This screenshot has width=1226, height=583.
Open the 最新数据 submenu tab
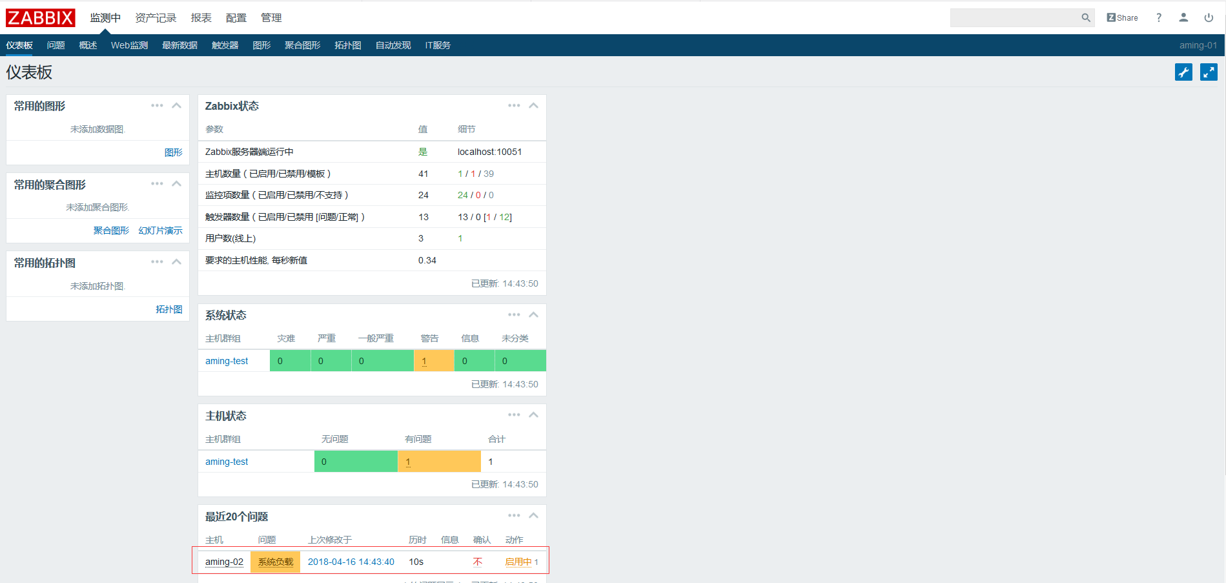coord(180,45)
